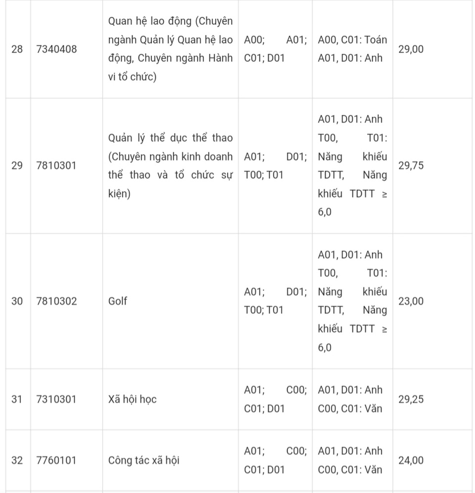
Task: Select row number 32
Action: pyautogui.click(x=17, y=460)
